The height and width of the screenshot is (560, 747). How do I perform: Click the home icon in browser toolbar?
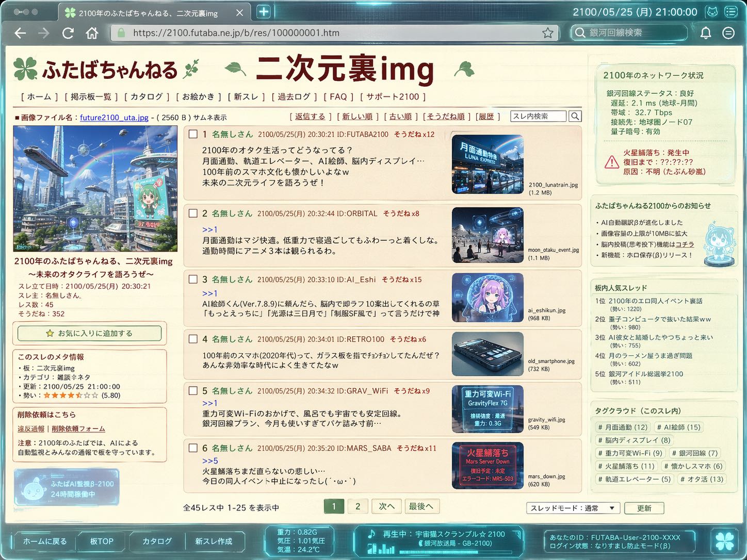pyautogui.click(x=92, y=33)
